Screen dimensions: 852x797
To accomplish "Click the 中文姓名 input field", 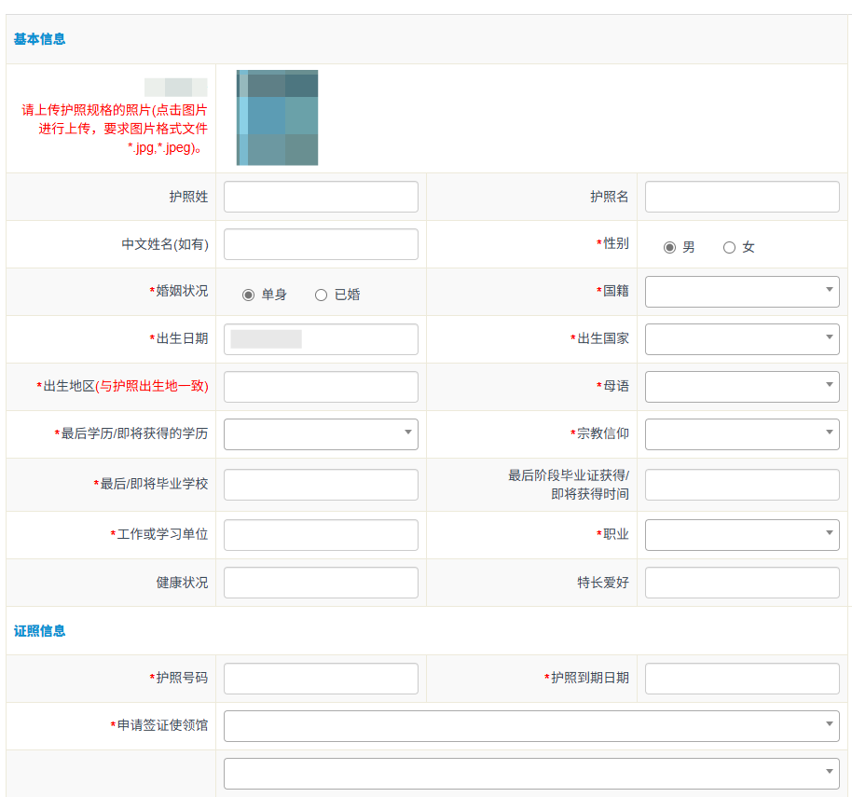I will click(x=321, y=244).
